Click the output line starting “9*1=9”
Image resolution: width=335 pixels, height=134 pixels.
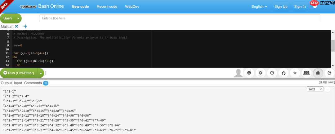coord(69,130)
